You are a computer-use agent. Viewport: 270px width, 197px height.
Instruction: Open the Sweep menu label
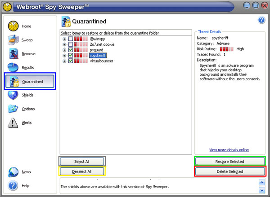27,40
